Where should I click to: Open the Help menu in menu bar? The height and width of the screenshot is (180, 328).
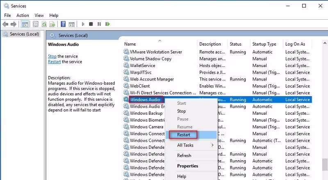click(x=54, y=15)
